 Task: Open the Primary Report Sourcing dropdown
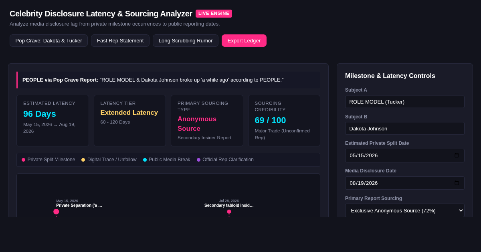405,210
